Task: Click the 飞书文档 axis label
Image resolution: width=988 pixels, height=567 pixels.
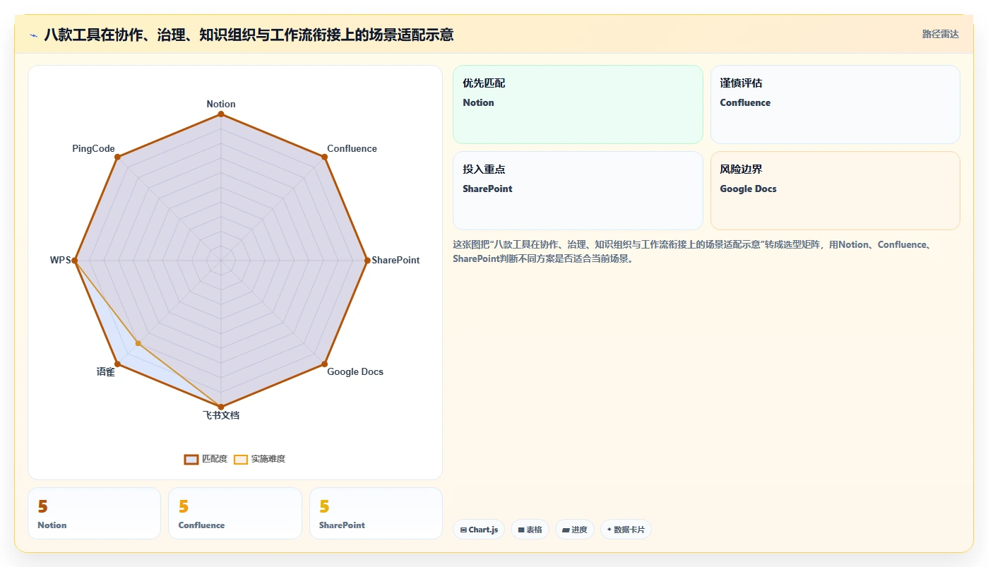Action: pos(221,415)
